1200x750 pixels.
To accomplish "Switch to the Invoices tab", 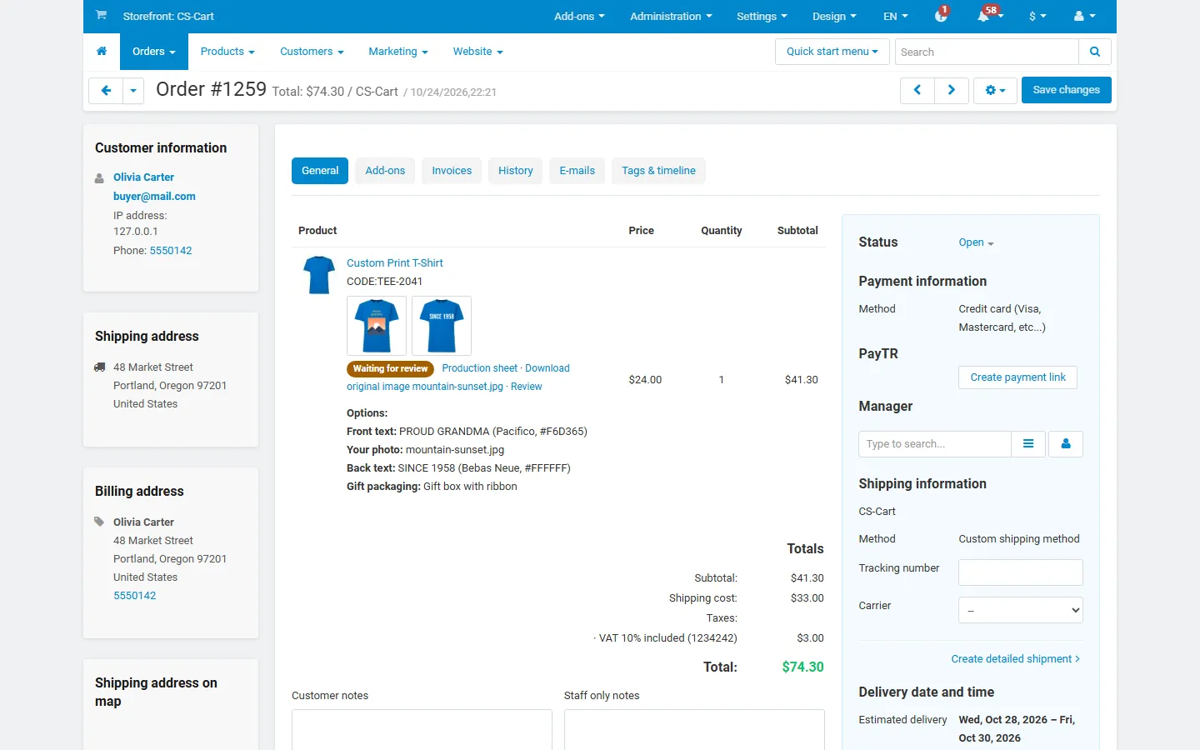I will (452, 171).
